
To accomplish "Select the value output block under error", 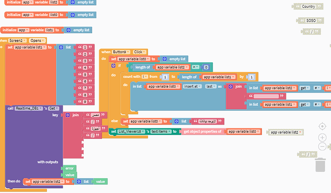I will point(70,175).
